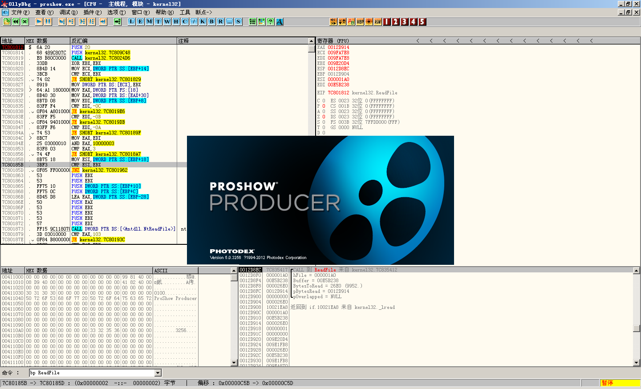Click the yellow 暂停 paused status indicator

pos(620,383)
